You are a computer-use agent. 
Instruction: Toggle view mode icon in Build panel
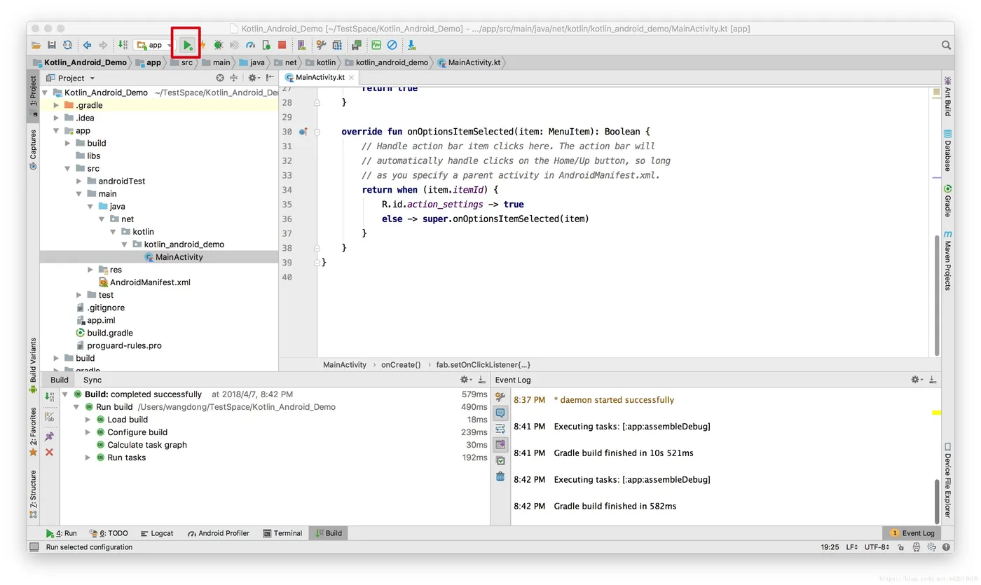[49, 416]
